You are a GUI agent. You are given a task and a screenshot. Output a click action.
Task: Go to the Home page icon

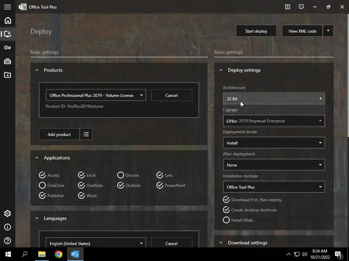click(x=7, y=20)
